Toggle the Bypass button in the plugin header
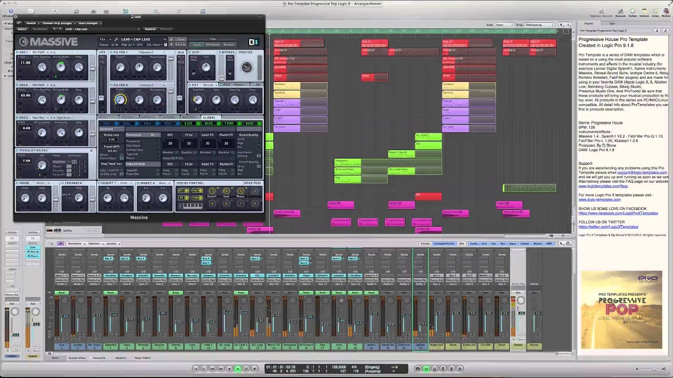This screenshot has height=378, width=673. point(23,29)
